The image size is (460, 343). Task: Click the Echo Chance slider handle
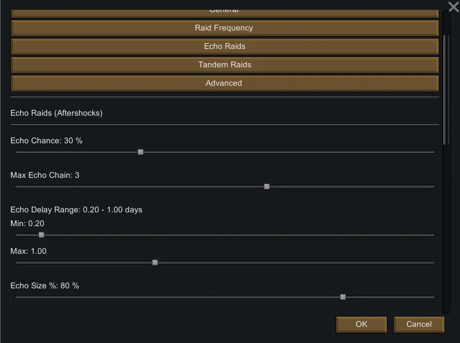tap(141, 152)
